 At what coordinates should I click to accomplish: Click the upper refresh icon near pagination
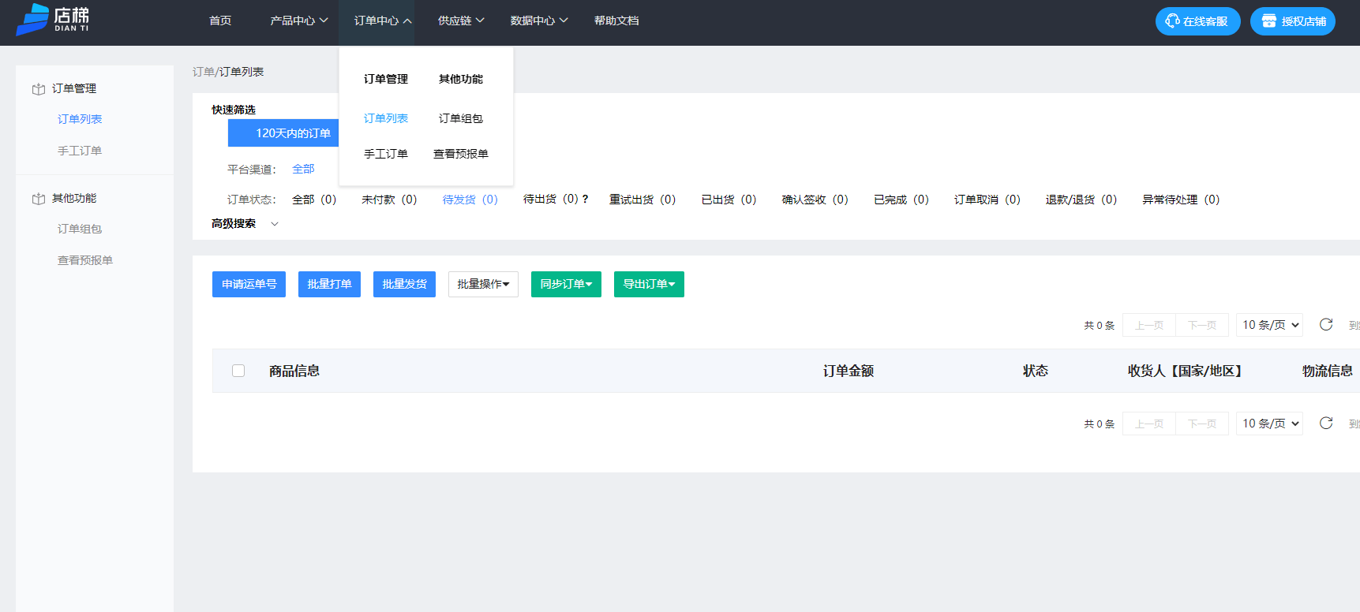1326,325
